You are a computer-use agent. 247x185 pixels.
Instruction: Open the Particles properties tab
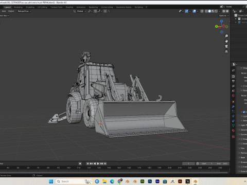(233, 112)
